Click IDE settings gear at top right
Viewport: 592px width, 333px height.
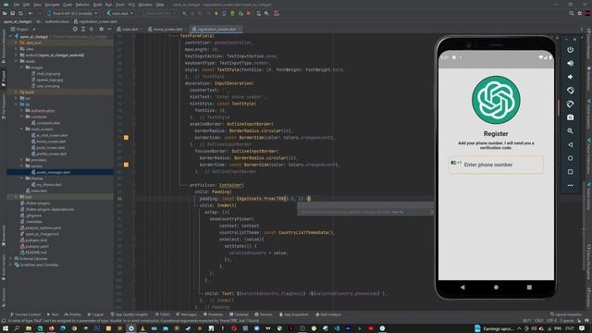[580, 13]
